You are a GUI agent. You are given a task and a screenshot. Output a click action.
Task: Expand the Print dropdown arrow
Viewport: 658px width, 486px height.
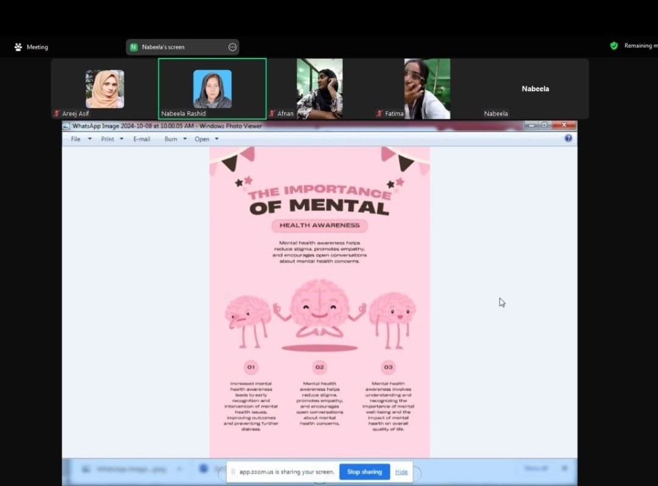pos(122,139)
